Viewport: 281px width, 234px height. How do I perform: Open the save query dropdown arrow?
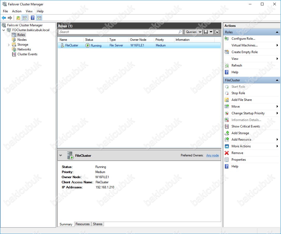point(211,32)
